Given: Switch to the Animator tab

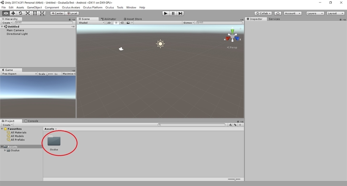Looking at the screenshot, I should tap(108, 19).
